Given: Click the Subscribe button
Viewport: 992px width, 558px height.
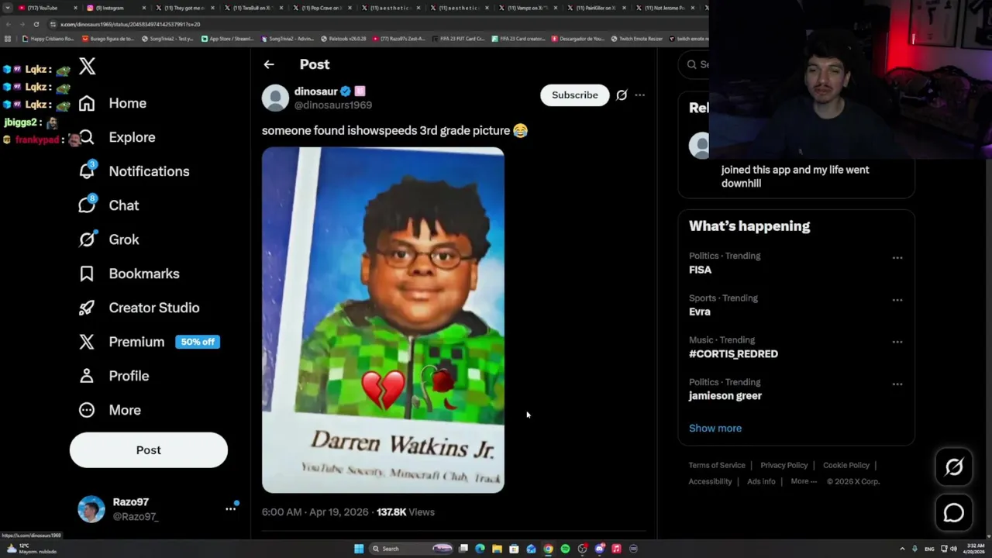Looking at the screenshot, I should pyautogui.click(x=575, y=95).
